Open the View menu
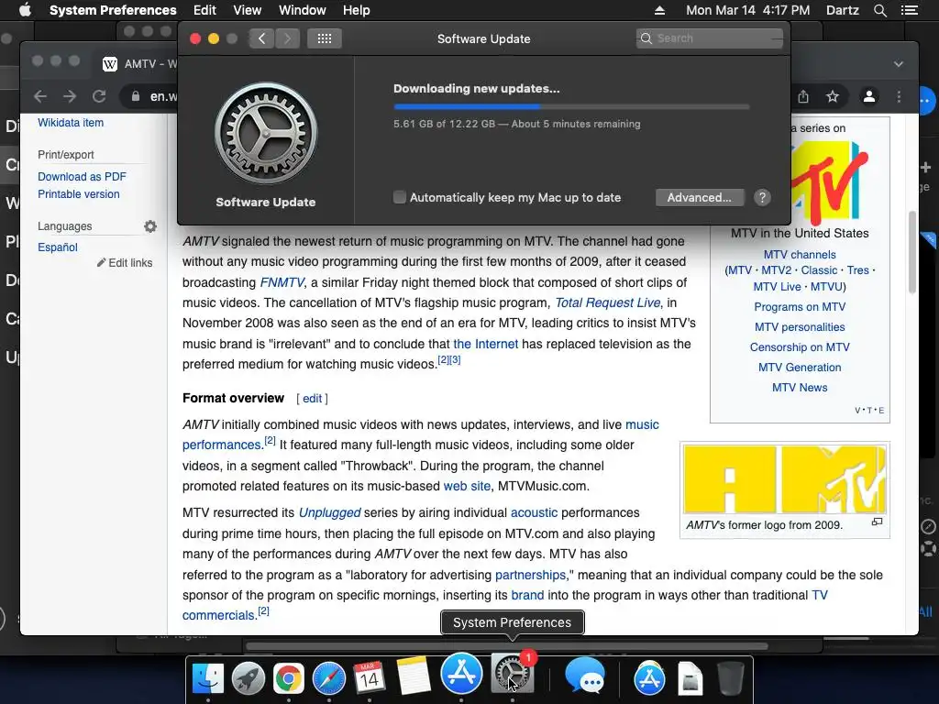The image size is (939, 704). (248, 10)
